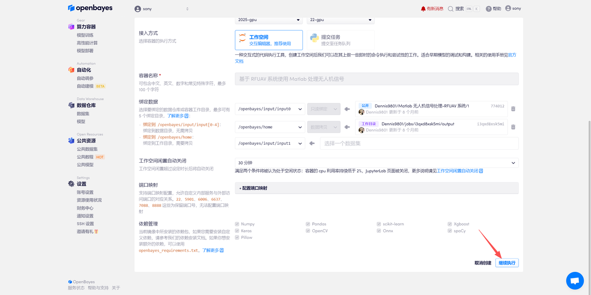
Task: Click the left arrow beside the input1 binding
Action: tap(312, 143)
